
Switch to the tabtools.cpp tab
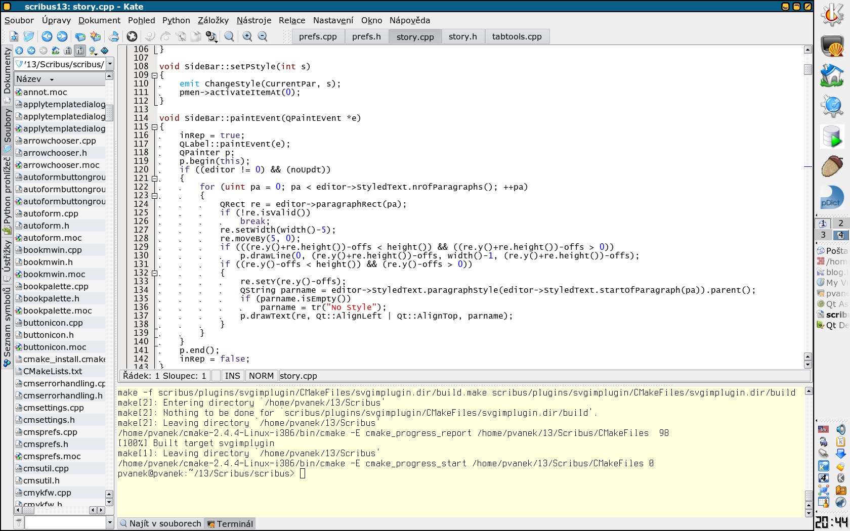pos(517,36)
